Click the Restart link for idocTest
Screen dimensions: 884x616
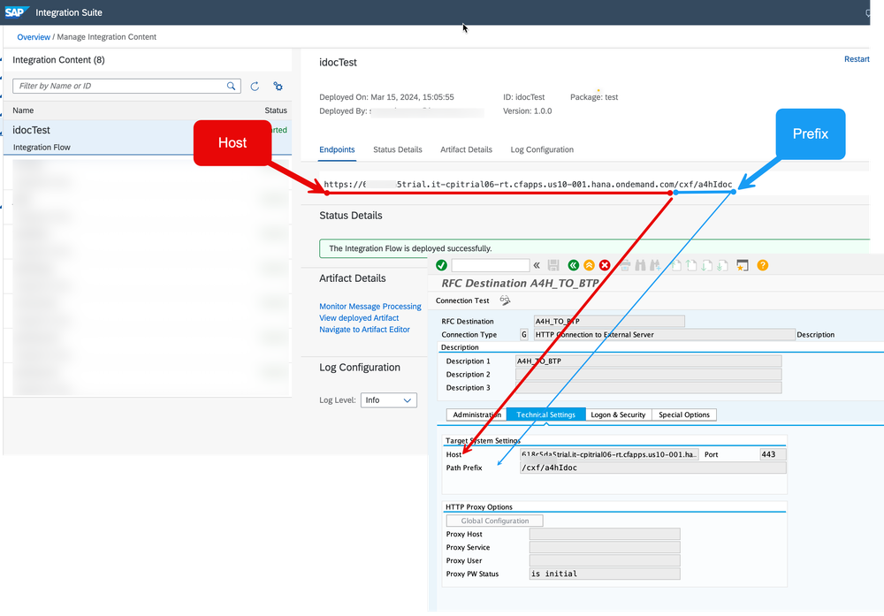point(856,58)
